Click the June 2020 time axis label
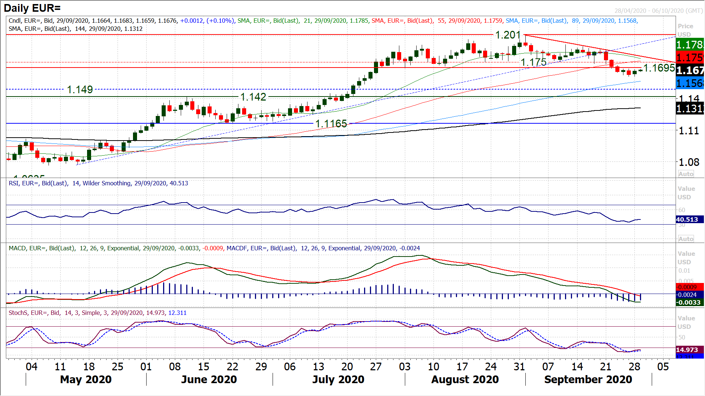705x396 pixels. (x=209, y=379)
